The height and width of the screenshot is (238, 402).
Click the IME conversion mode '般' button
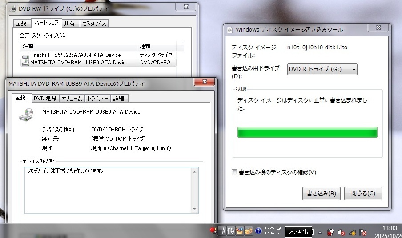(x=231, y=231)
